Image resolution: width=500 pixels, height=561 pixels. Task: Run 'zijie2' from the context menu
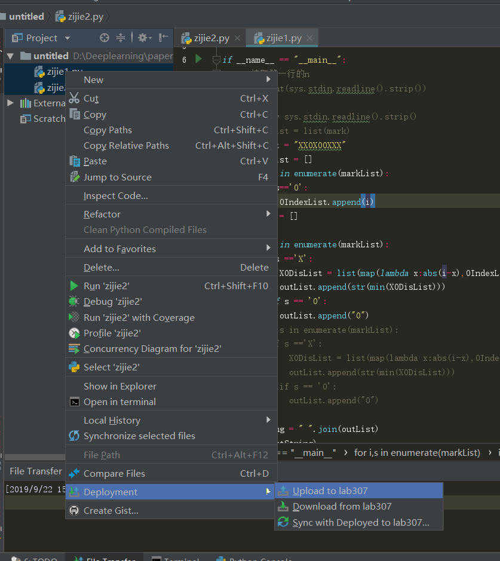[171, 286]
